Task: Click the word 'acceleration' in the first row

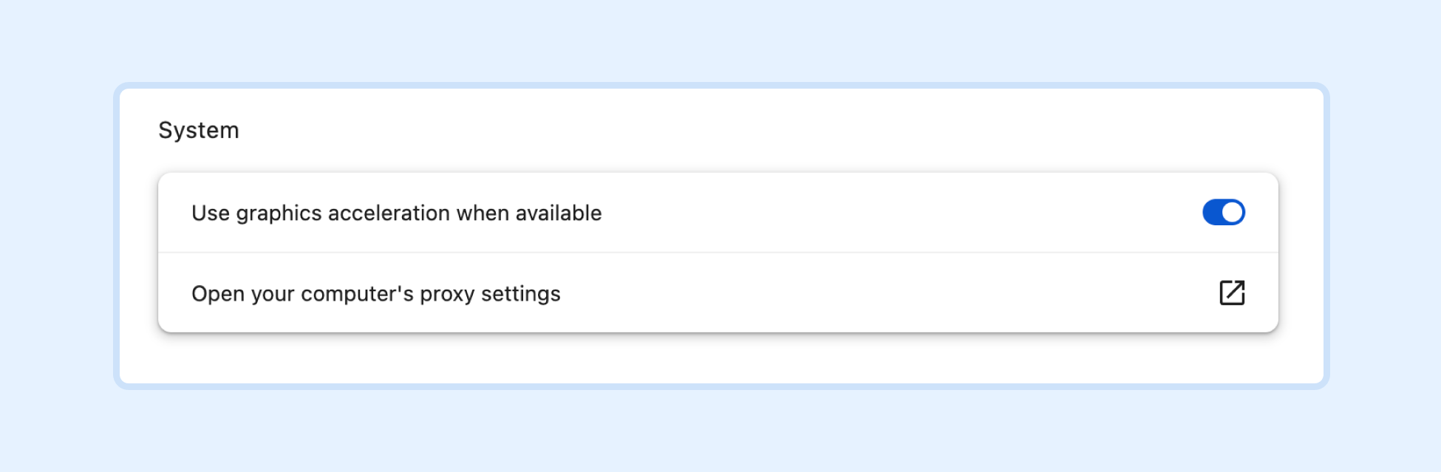Action: pos(389,213)
